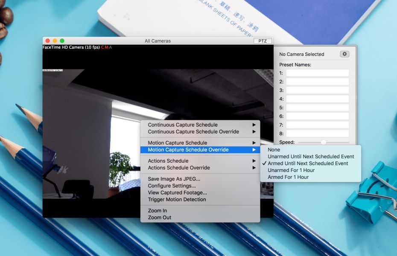Viewport: 397px width, 256px height.
Task: Click the Preset Names label
Action: click(295, 65)
